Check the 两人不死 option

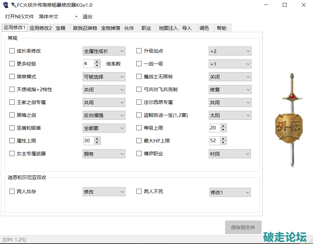pyautogui.click(x=139, y=191)
